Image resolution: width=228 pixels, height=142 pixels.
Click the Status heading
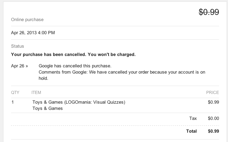pyautogui.click(x=17, y=46)
